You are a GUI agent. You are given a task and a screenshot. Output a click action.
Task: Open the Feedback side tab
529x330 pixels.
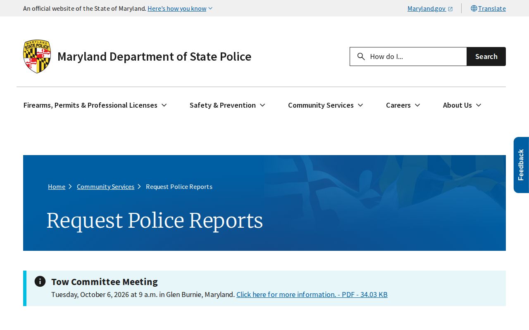coord(521,165)
